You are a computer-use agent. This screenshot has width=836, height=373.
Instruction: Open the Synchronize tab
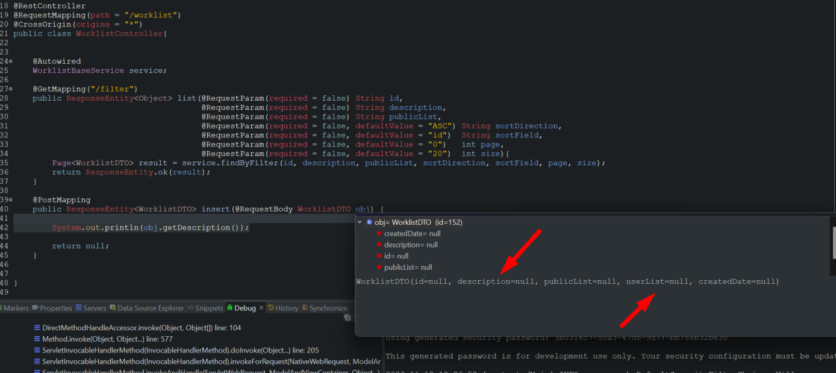(323, 308)
